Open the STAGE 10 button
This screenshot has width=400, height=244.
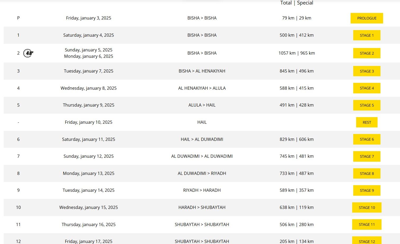[367, 208]
